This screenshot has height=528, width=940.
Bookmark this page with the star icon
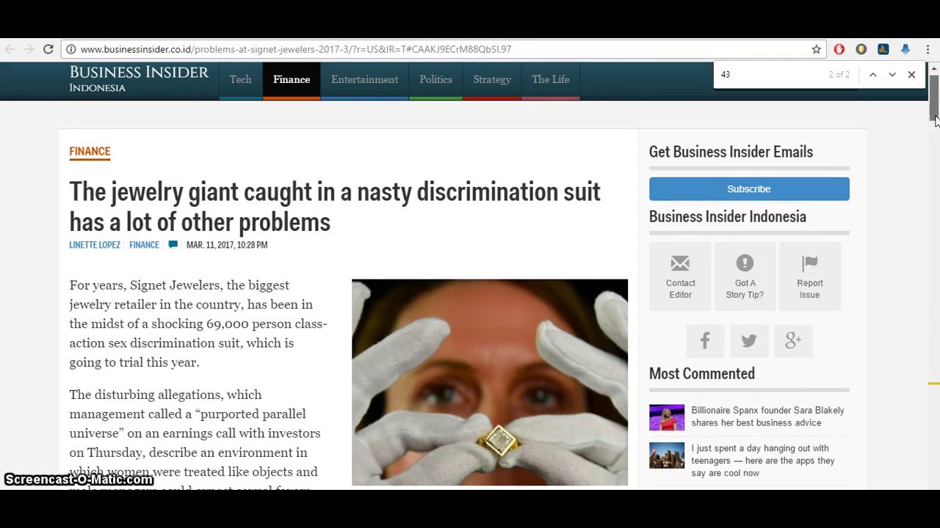coord(816,49)
